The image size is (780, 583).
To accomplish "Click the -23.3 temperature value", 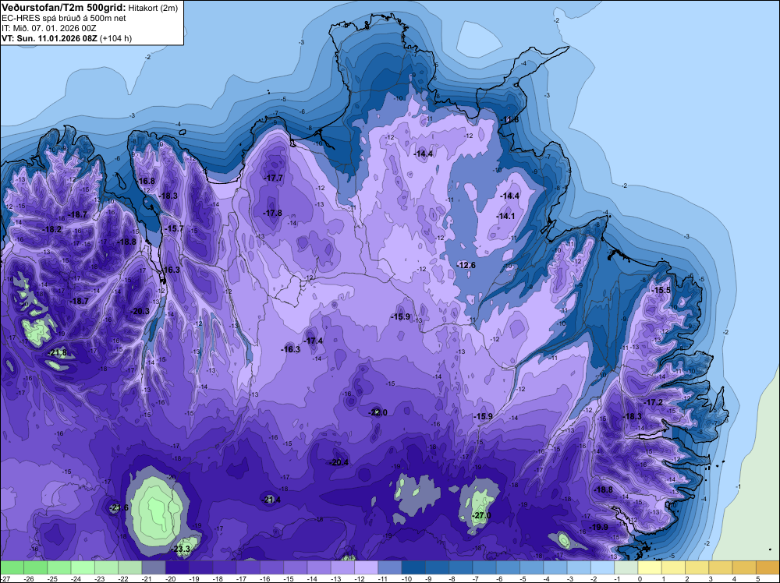I will [x=181, y=549].
